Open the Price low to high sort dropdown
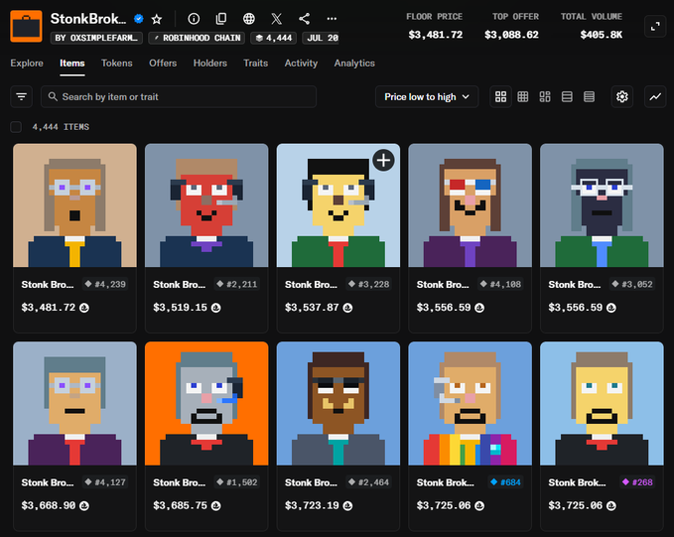Screen dimensions: 674x537 click(427, 96)
